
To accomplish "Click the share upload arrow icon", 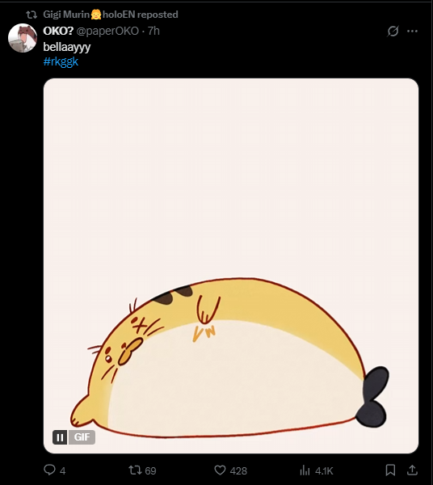I will (412, 470).
